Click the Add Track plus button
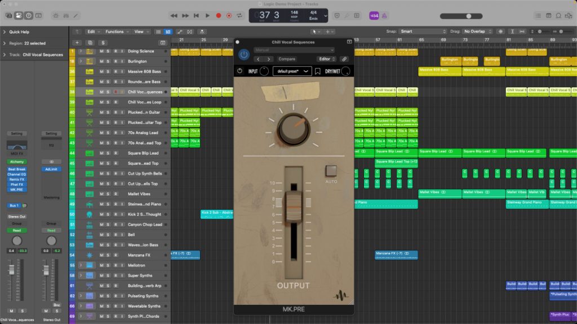This screenshot has width=577, height=324. (x=77, y=43)
